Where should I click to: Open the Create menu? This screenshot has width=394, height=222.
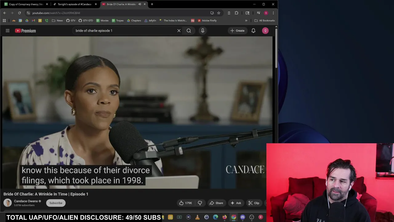click(x=237, y=31)
